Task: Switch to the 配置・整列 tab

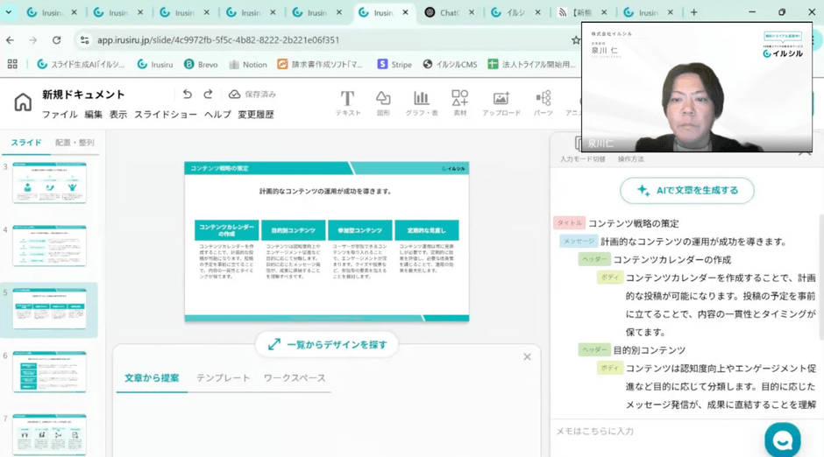Action: (x=75, y=143)
